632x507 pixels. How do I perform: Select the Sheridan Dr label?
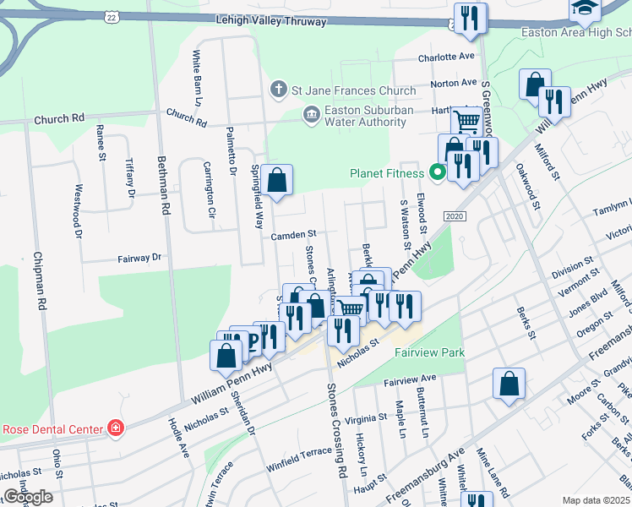[243, 413]
